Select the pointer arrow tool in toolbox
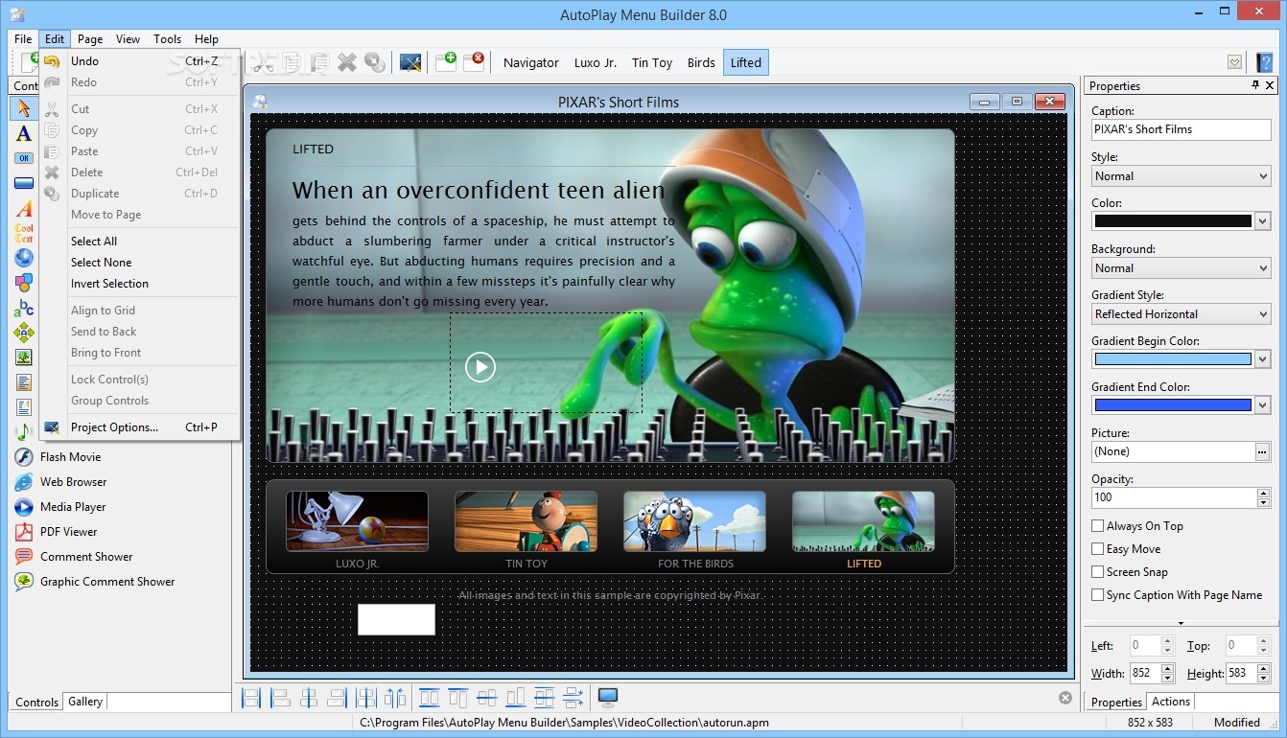 [24, 108]
